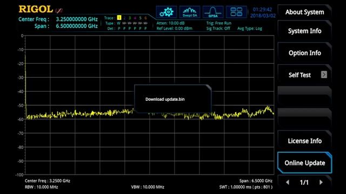This screenshot has height=194, width=346.
Task: Open System Info
Action: tap(304, 31)
